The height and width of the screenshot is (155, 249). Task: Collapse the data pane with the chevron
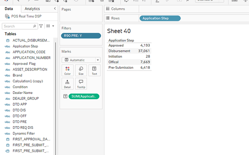pyautogui.click(x=55, y=9)
